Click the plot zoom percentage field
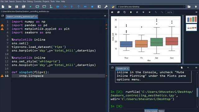Image resolution: width=199 pixels, height=112 pixels. click(x=169, y=12)
